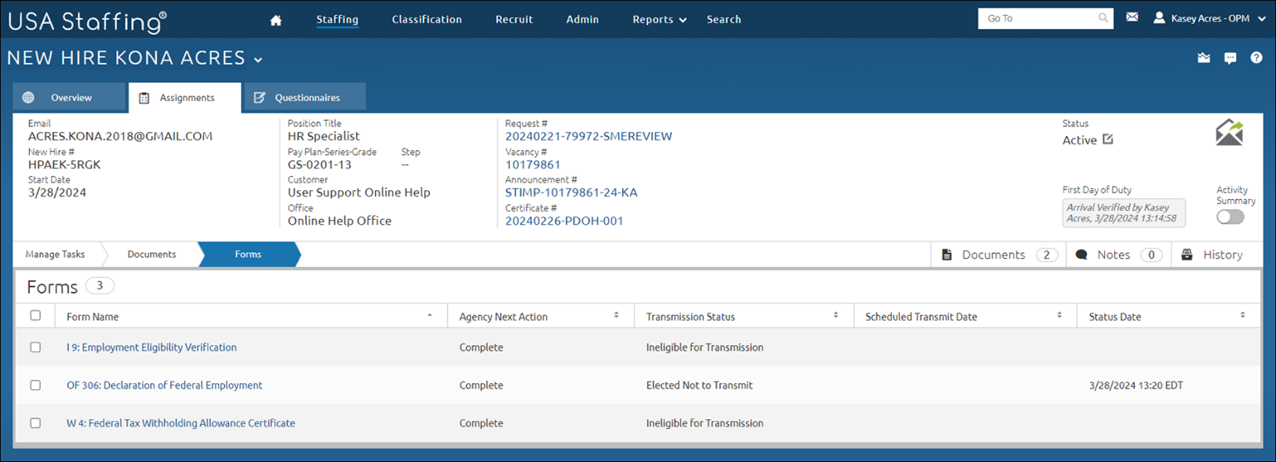
Task: Open the help question mark icon
Action: (x=1256, y=58)
